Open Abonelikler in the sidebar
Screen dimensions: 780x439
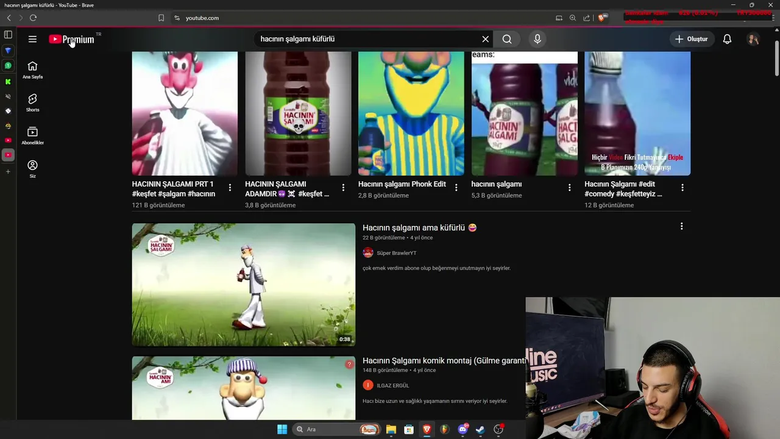point(32,136)
